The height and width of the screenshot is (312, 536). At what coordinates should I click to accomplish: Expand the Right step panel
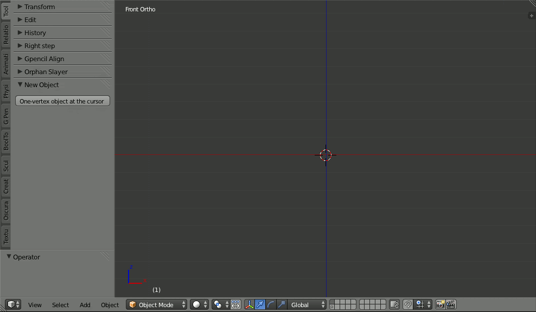click(x=62, y=45)
